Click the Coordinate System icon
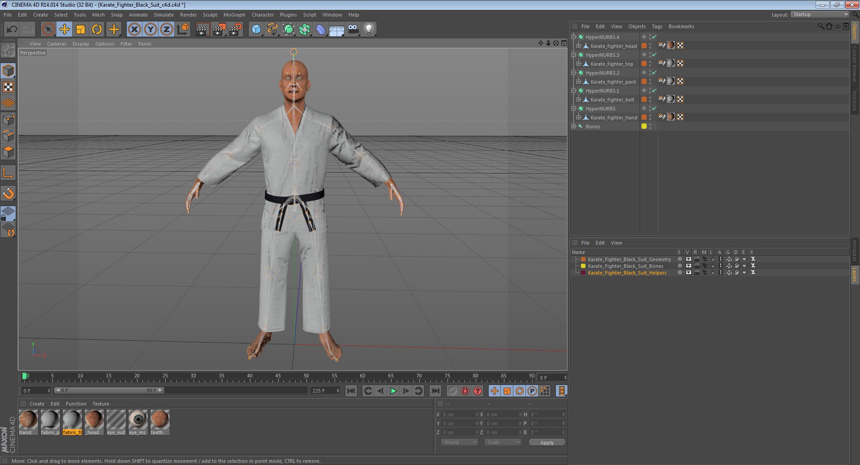 [183, 30]
